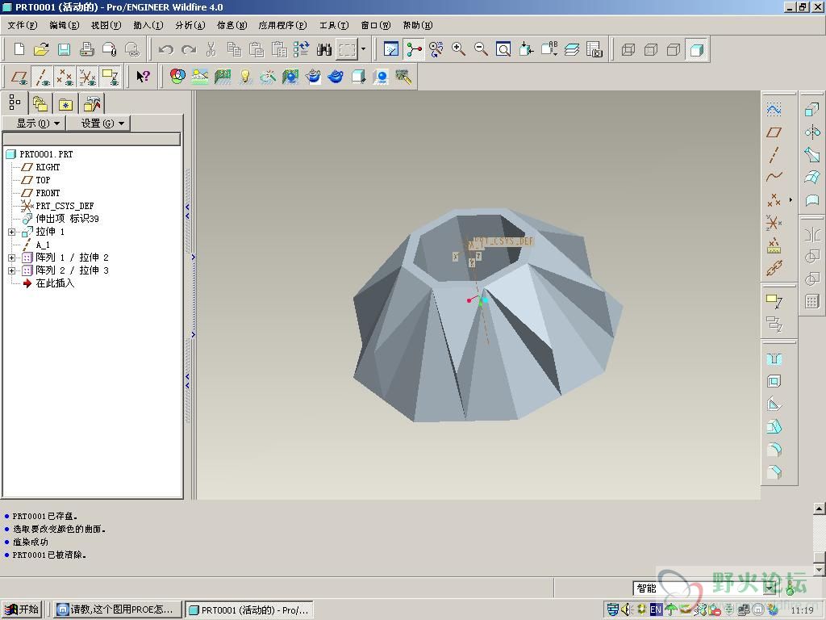Open the 显示(O) dropdown
The width and height of the screenshot is (826, 620).
tap(34, 124)
